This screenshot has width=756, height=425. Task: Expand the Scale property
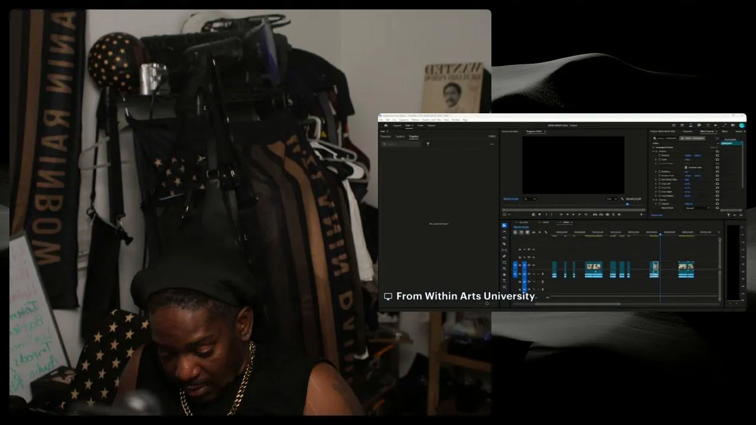(x=656, y=159)
